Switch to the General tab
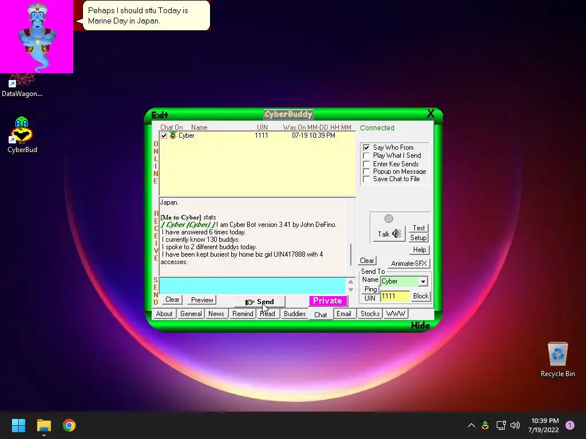Viewport: 586px width, 439px height. tap(191, 314)
